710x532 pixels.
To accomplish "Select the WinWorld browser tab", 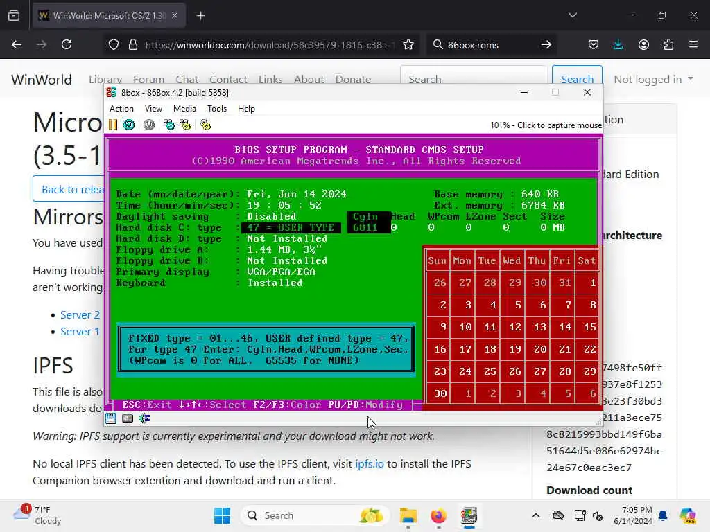I will point(109,16).
